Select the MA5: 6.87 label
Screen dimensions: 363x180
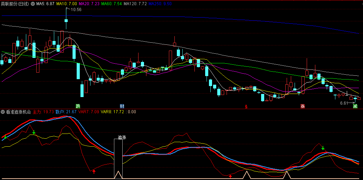point(45,4)
